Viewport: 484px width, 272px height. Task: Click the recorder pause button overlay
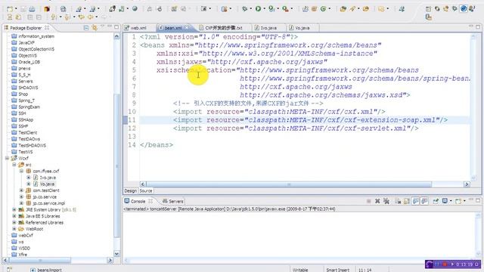437,264
